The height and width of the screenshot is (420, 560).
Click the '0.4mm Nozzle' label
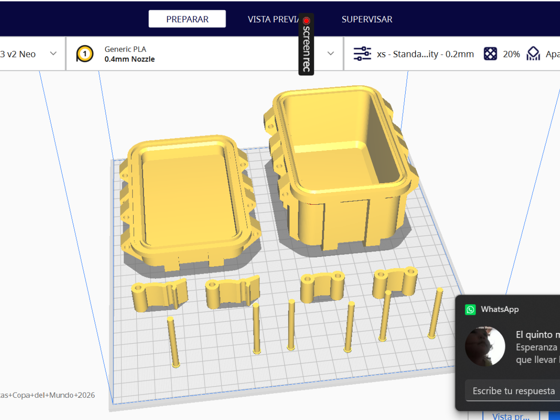(x=129, y=59)
